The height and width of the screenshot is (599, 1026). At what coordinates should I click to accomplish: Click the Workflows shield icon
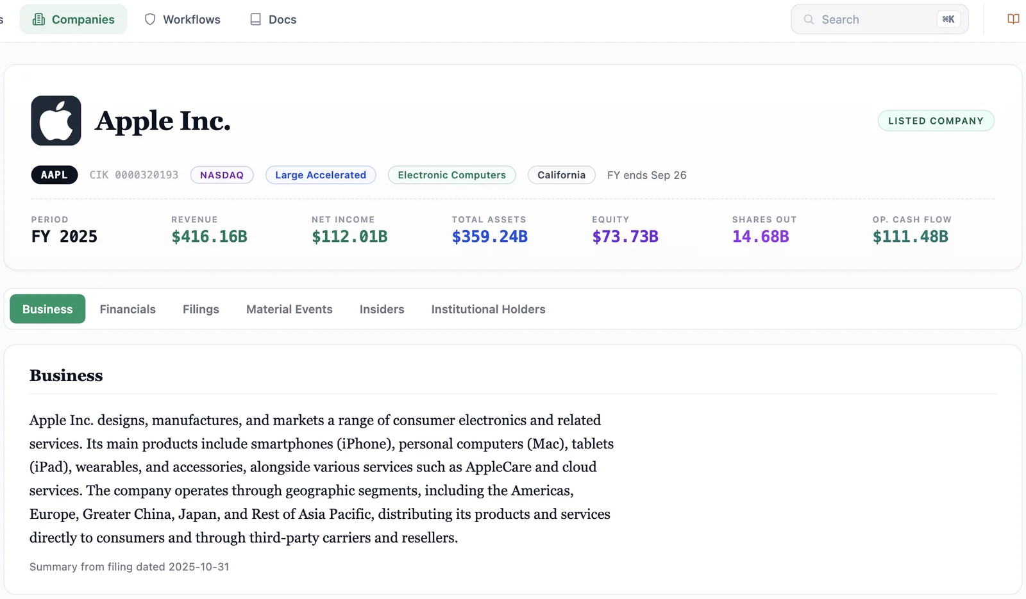coord(150,19)
